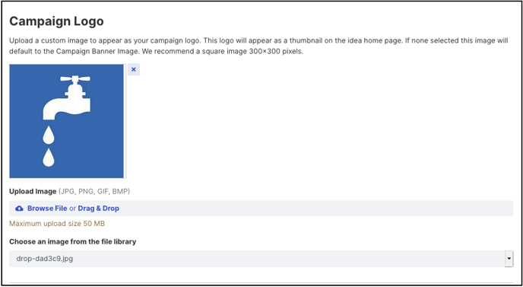Click the cloud upload icon
523x287 pixels.
coord(19,209)
